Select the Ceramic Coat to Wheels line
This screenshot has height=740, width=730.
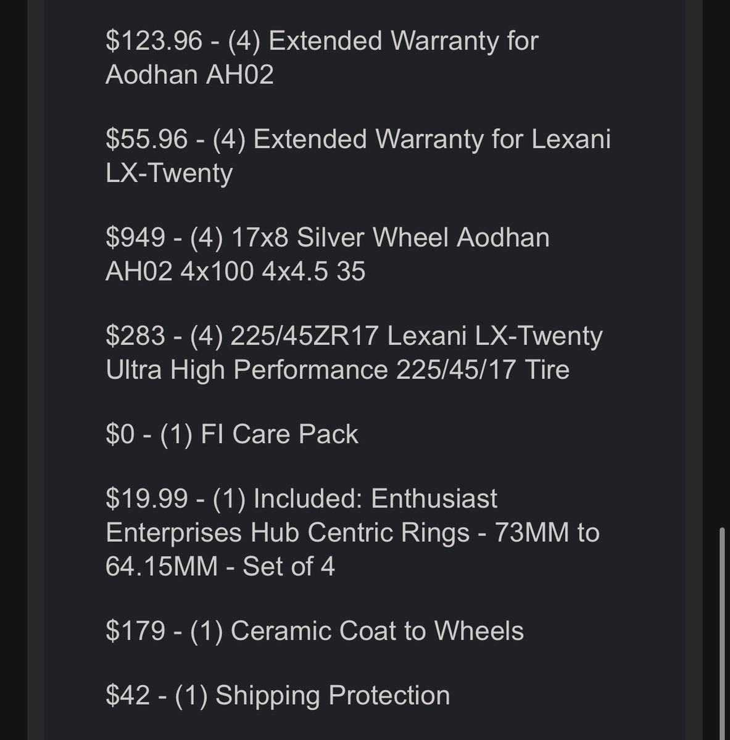click(315, 631)
